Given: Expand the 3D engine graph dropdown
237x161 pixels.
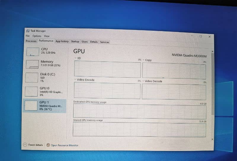Looking at the screenshot, I should (x=75, y=58).
